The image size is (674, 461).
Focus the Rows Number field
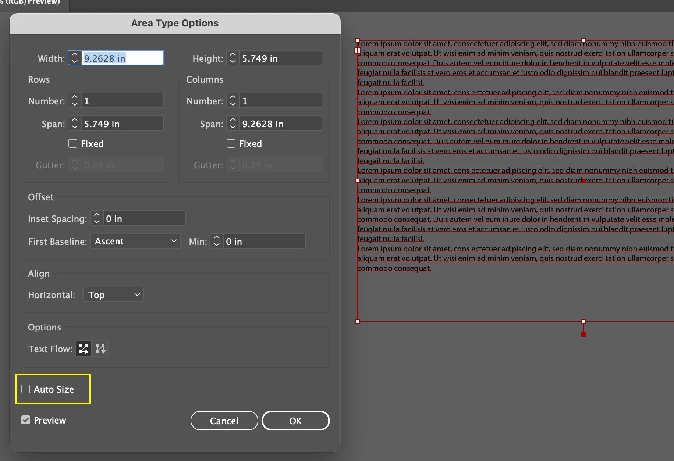click(x=123, y=101)
